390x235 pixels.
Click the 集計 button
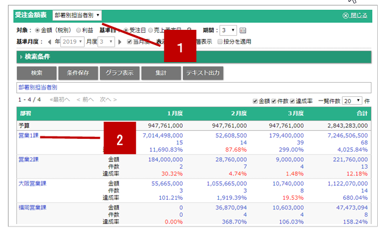pos(161,73)
